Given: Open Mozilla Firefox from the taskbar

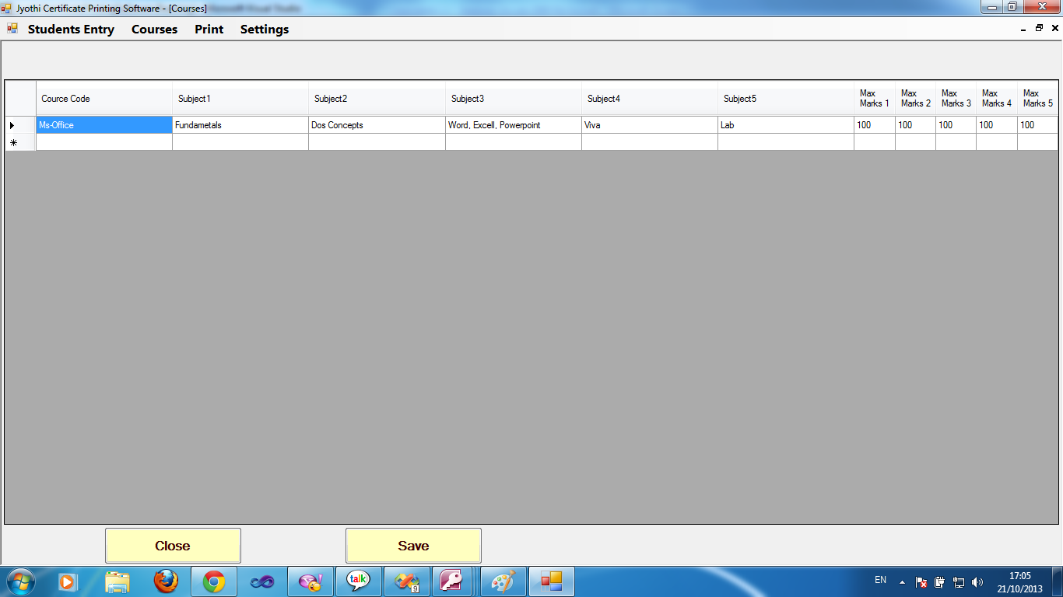Looking at the screenshot, I should click(165, 581).
